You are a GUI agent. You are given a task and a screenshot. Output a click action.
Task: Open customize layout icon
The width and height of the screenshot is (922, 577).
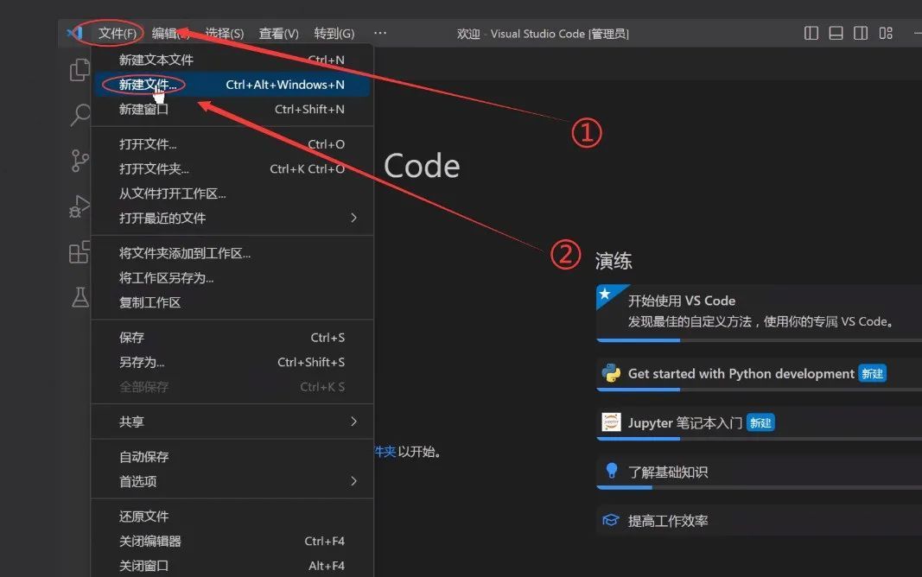[886, 33]
